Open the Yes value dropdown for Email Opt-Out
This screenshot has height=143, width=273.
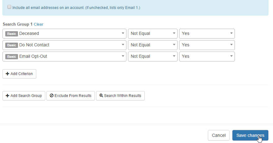pos(207,57)
